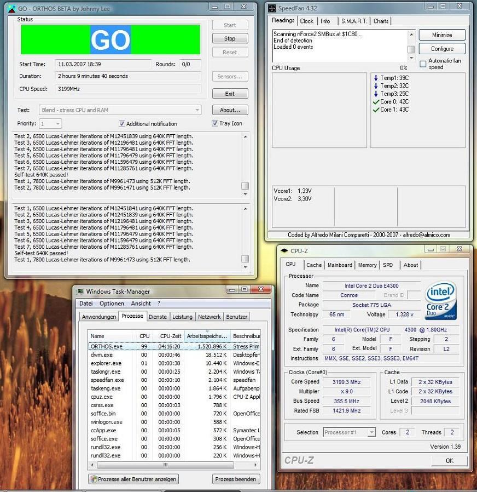Click the CPU-Z title bar icon
The height and width of the screenshot is (492, 477).
(x=284, y=251)
